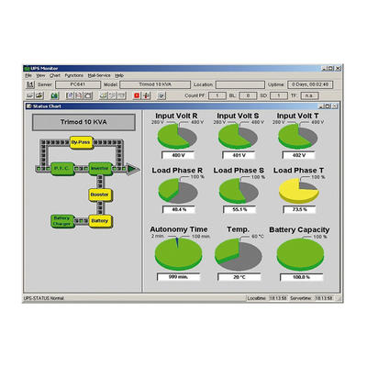Click the red square stop icon in toolbar
Viewport: 367px width, 367px height.
pos(137,95)
